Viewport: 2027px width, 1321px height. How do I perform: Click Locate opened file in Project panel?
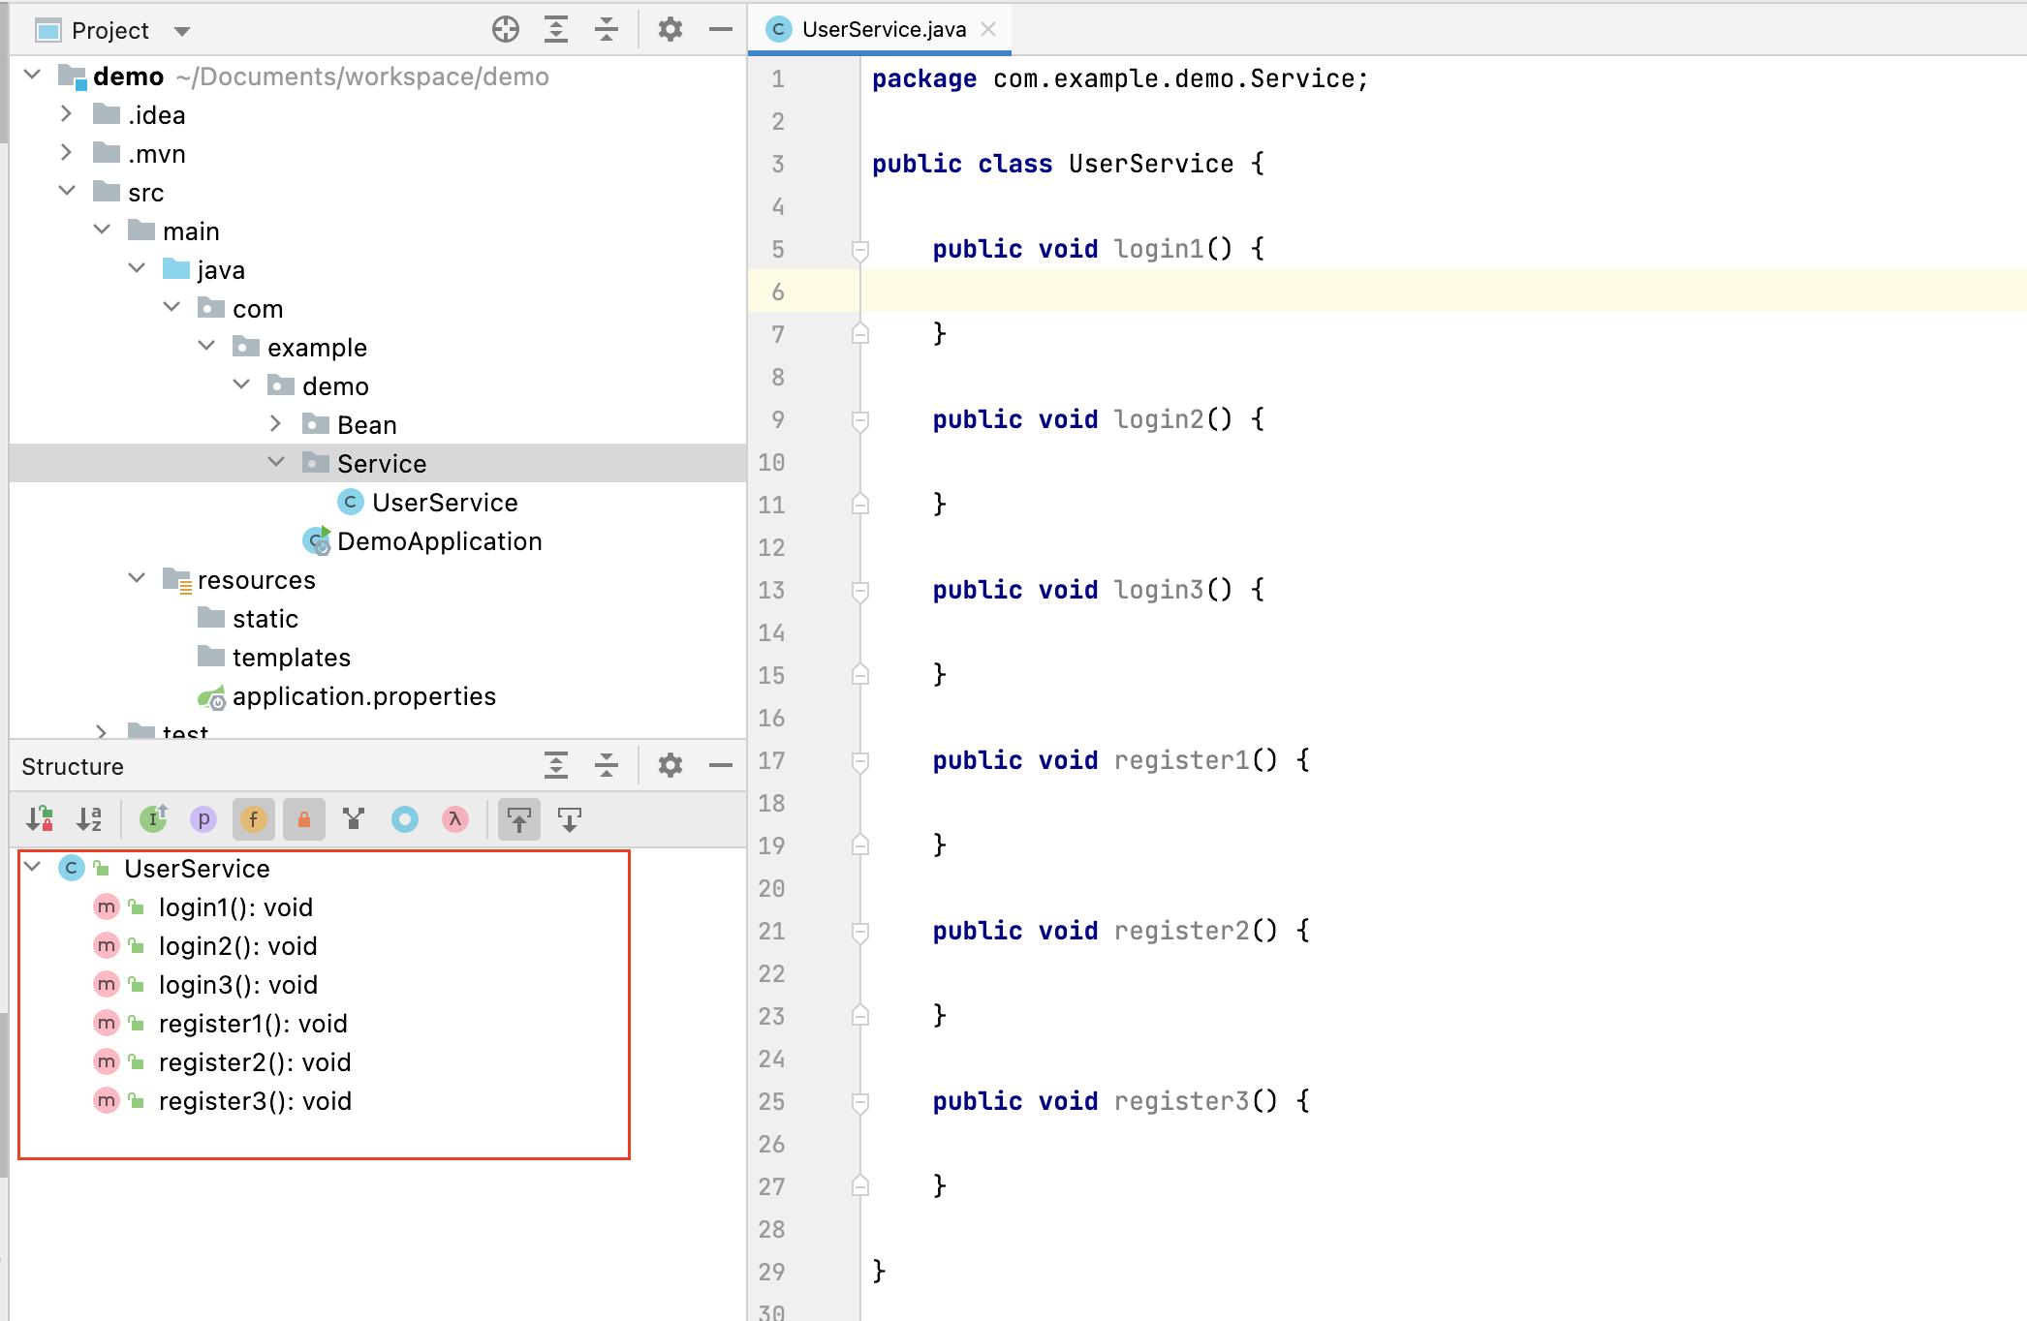coord(506,30)
